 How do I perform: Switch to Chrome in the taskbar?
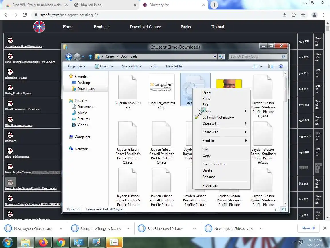click(61, 242)
